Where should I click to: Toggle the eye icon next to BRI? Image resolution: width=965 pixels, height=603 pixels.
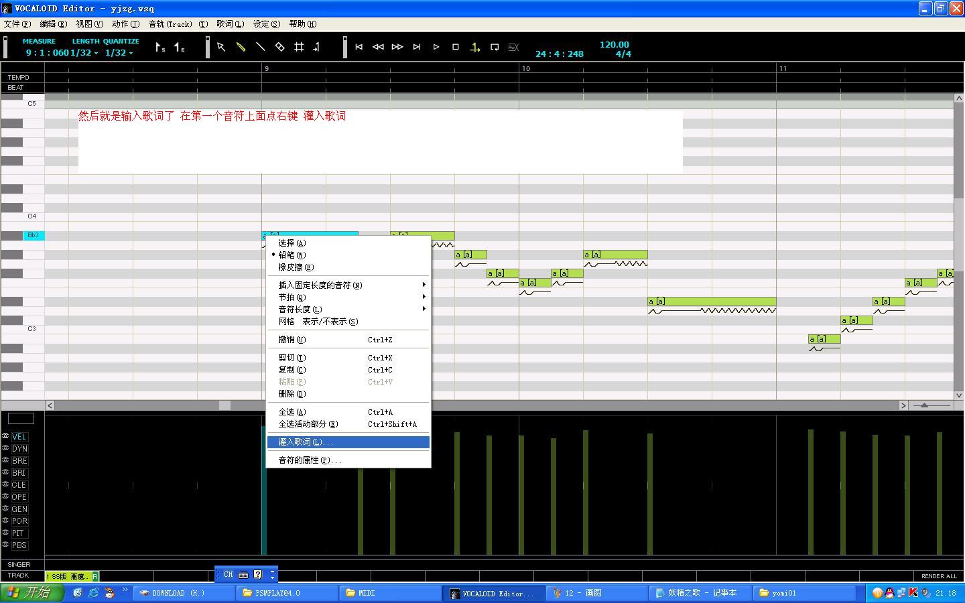[x=5, y=472]
